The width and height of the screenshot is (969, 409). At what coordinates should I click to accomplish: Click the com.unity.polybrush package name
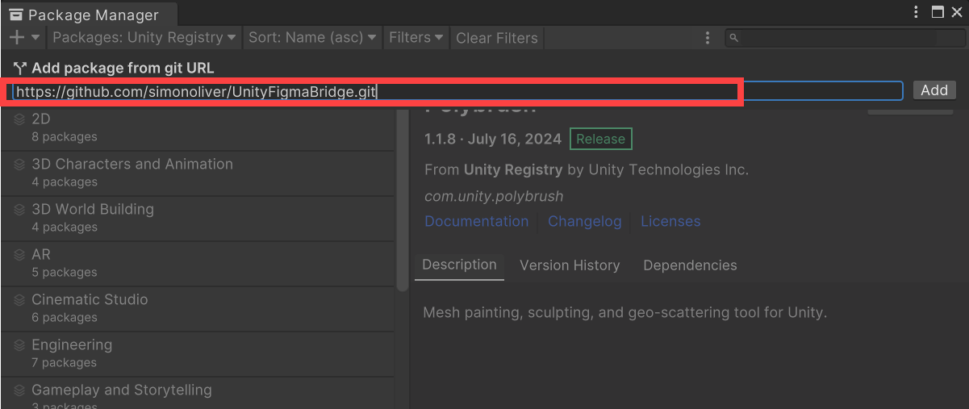[494, 196]
